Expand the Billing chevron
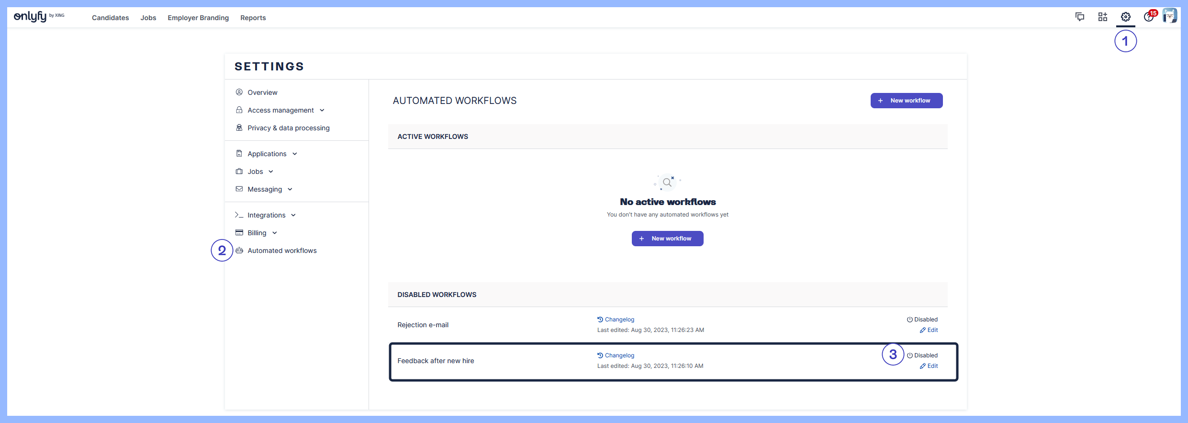Image resolution: width=1188 pixels, height=423 pixels. pyautogui.click(x=275, y=233)
